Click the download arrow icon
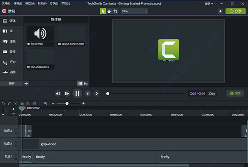This screenshot has width=248, height=167. pos(220,11)
